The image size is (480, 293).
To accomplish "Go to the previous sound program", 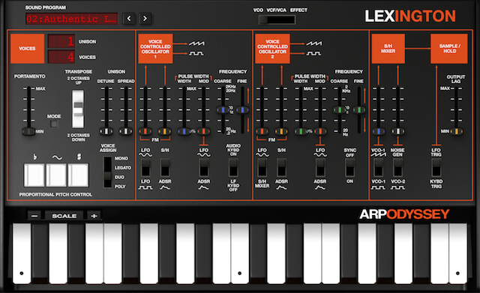I will 129,19.
